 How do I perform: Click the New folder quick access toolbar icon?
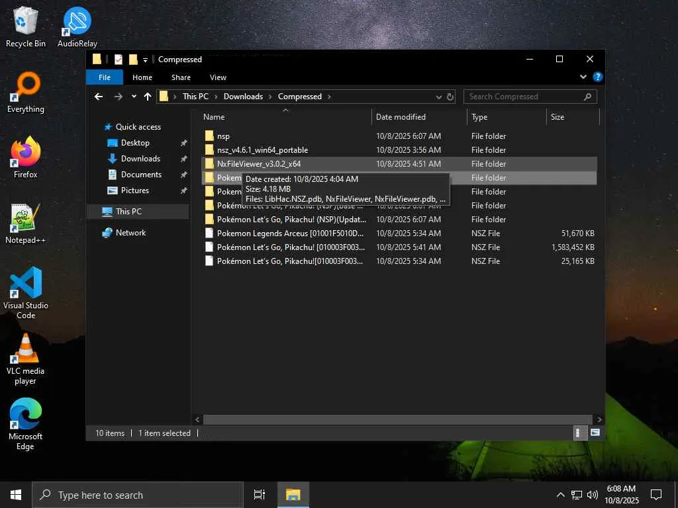[x=133, y=59]
